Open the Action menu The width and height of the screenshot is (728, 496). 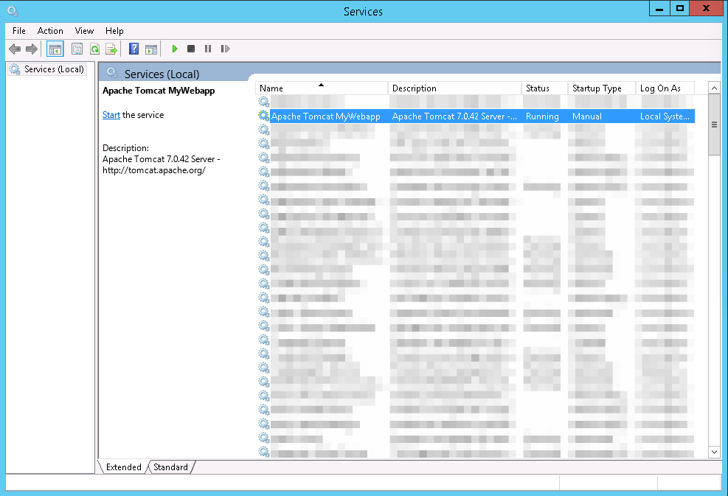coord(50,31)
